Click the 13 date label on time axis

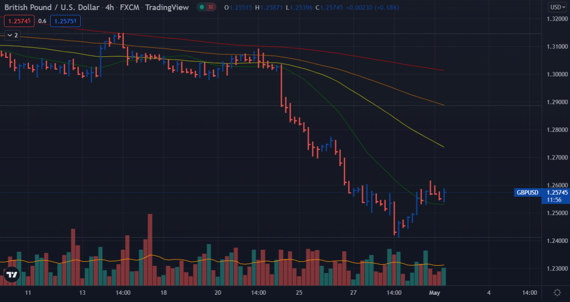[x=82, y=293]
